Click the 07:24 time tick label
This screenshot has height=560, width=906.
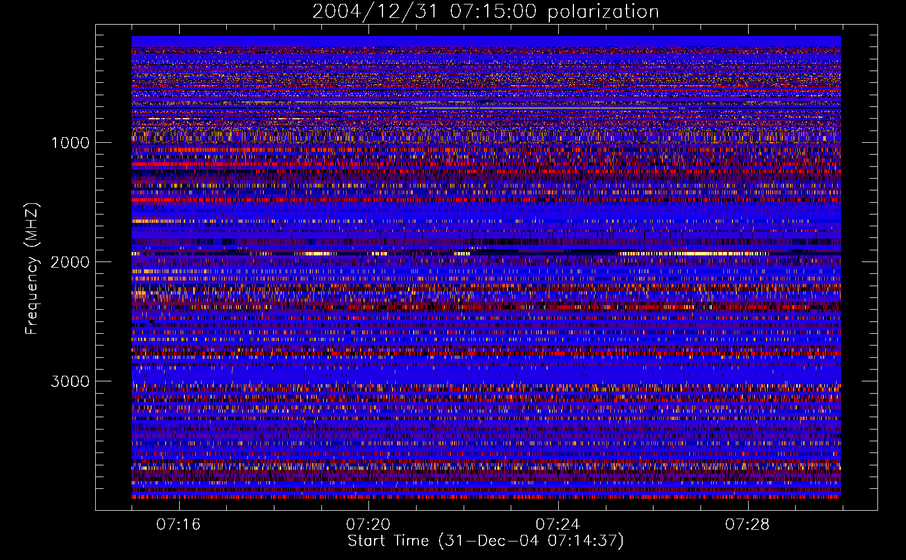[x=558, y=525]
